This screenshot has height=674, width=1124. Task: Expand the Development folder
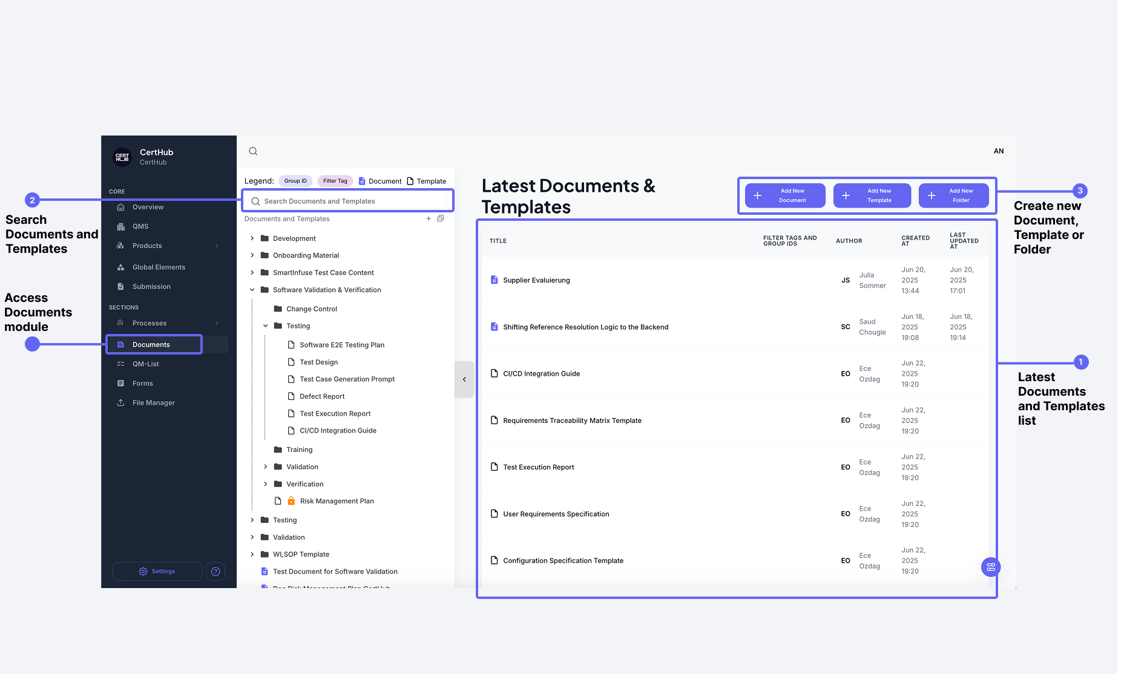pos(252,238)
